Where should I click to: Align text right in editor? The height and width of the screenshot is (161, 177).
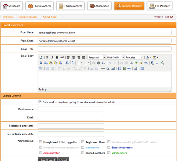(x=78, y=58)
